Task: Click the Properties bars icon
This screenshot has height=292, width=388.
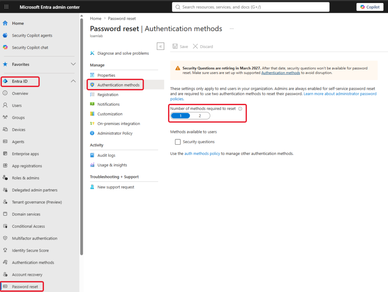Action: pos(92,75)
